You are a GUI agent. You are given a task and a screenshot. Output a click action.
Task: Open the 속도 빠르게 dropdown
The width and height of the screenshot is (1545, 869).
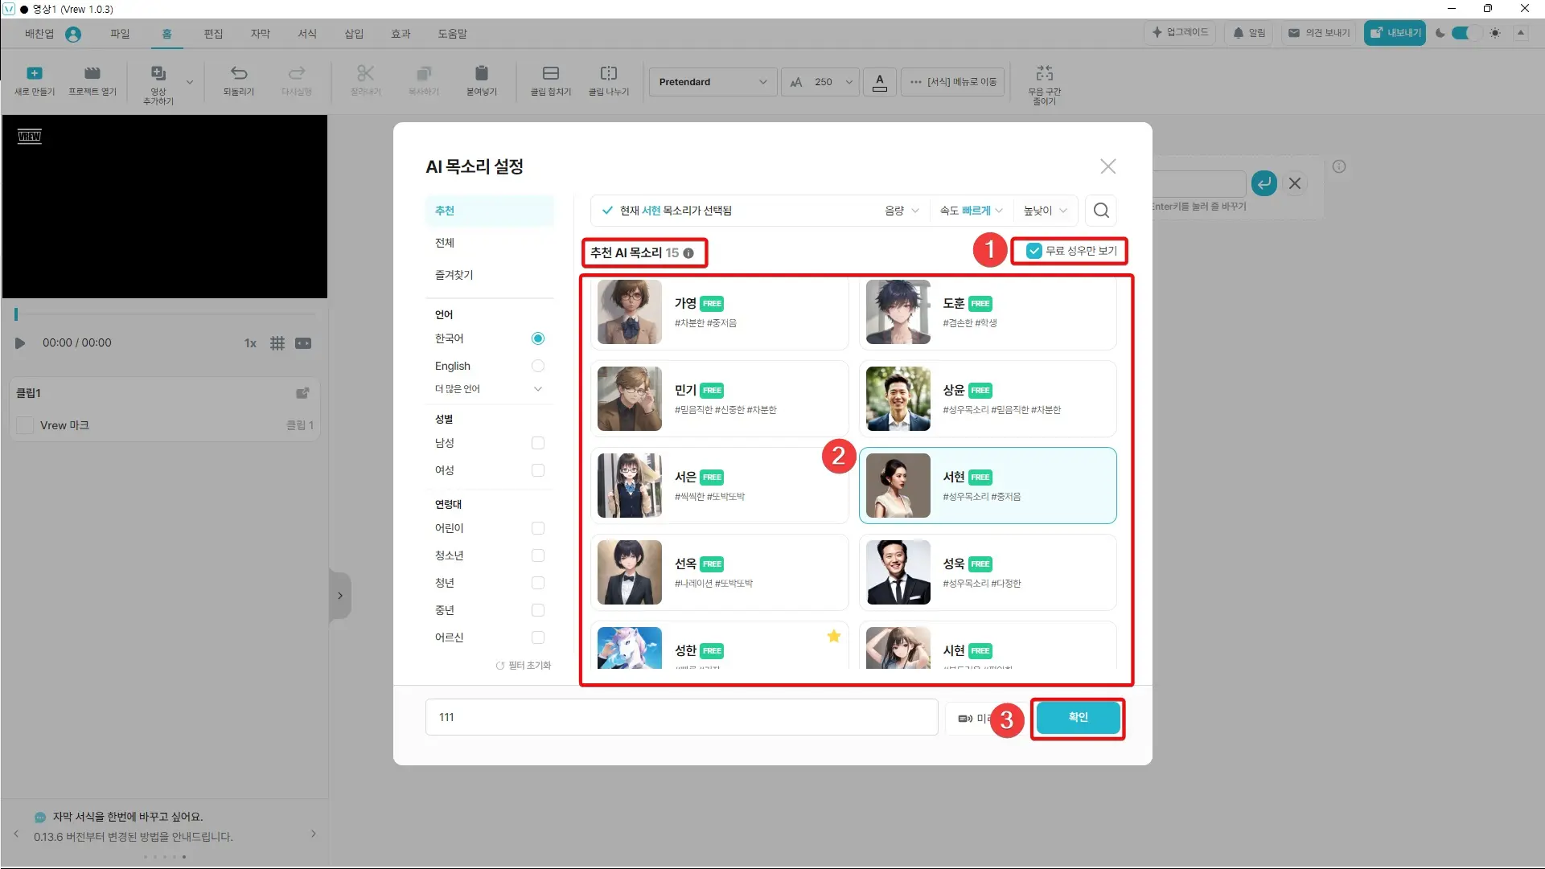pos(972,211)
